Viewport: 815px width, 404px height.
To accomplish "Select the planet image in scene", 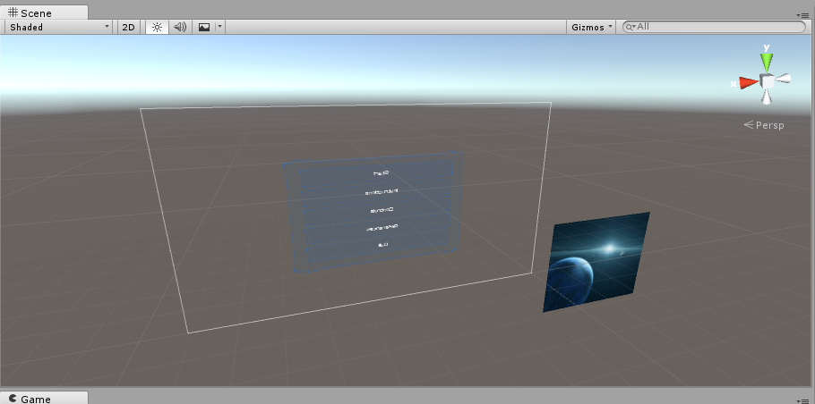I will coord(596,262).
